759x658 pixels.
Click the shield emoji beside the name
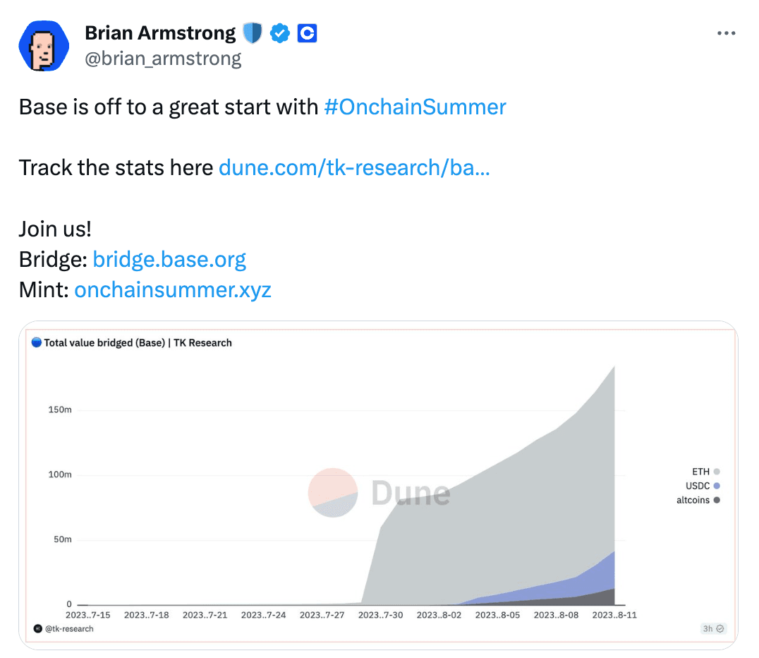coord(253,33)
